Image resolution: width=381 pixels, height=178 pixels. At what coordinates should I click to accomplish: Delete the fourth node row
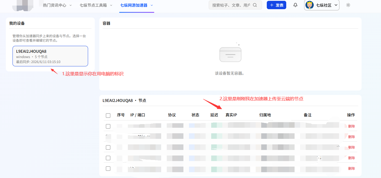(352, 158)
